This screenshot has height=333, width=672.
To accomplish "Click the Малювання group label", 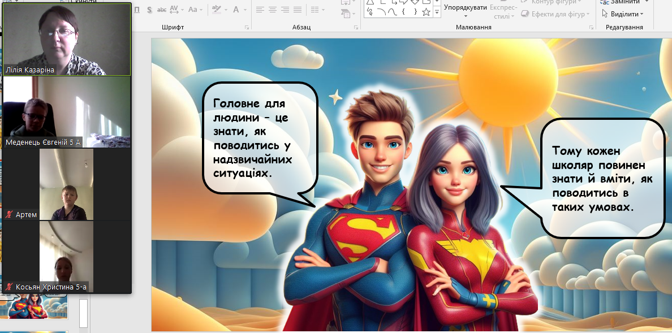I will (x=473, y=27).
